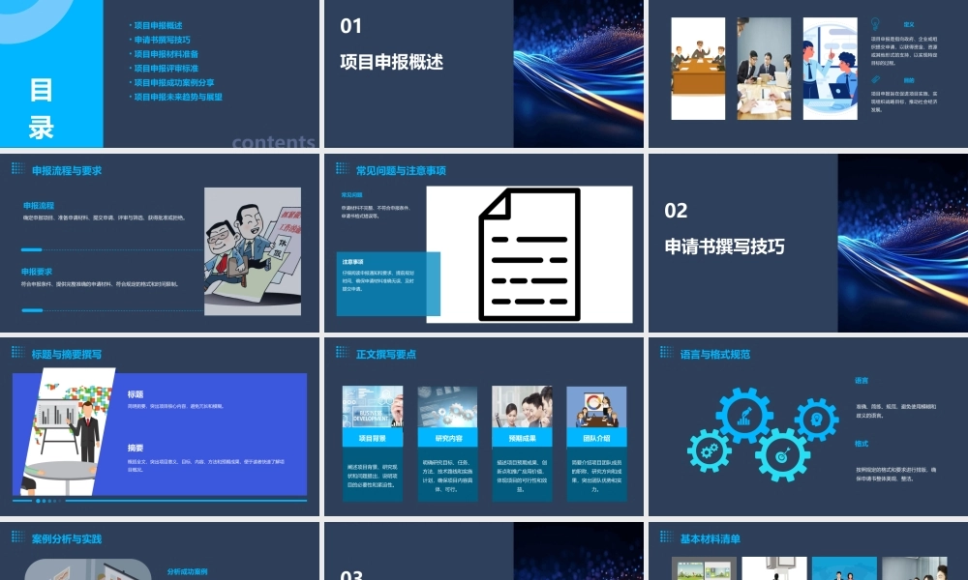Select the 02 申请书撰写技巧 section slide

coord(808,243)
